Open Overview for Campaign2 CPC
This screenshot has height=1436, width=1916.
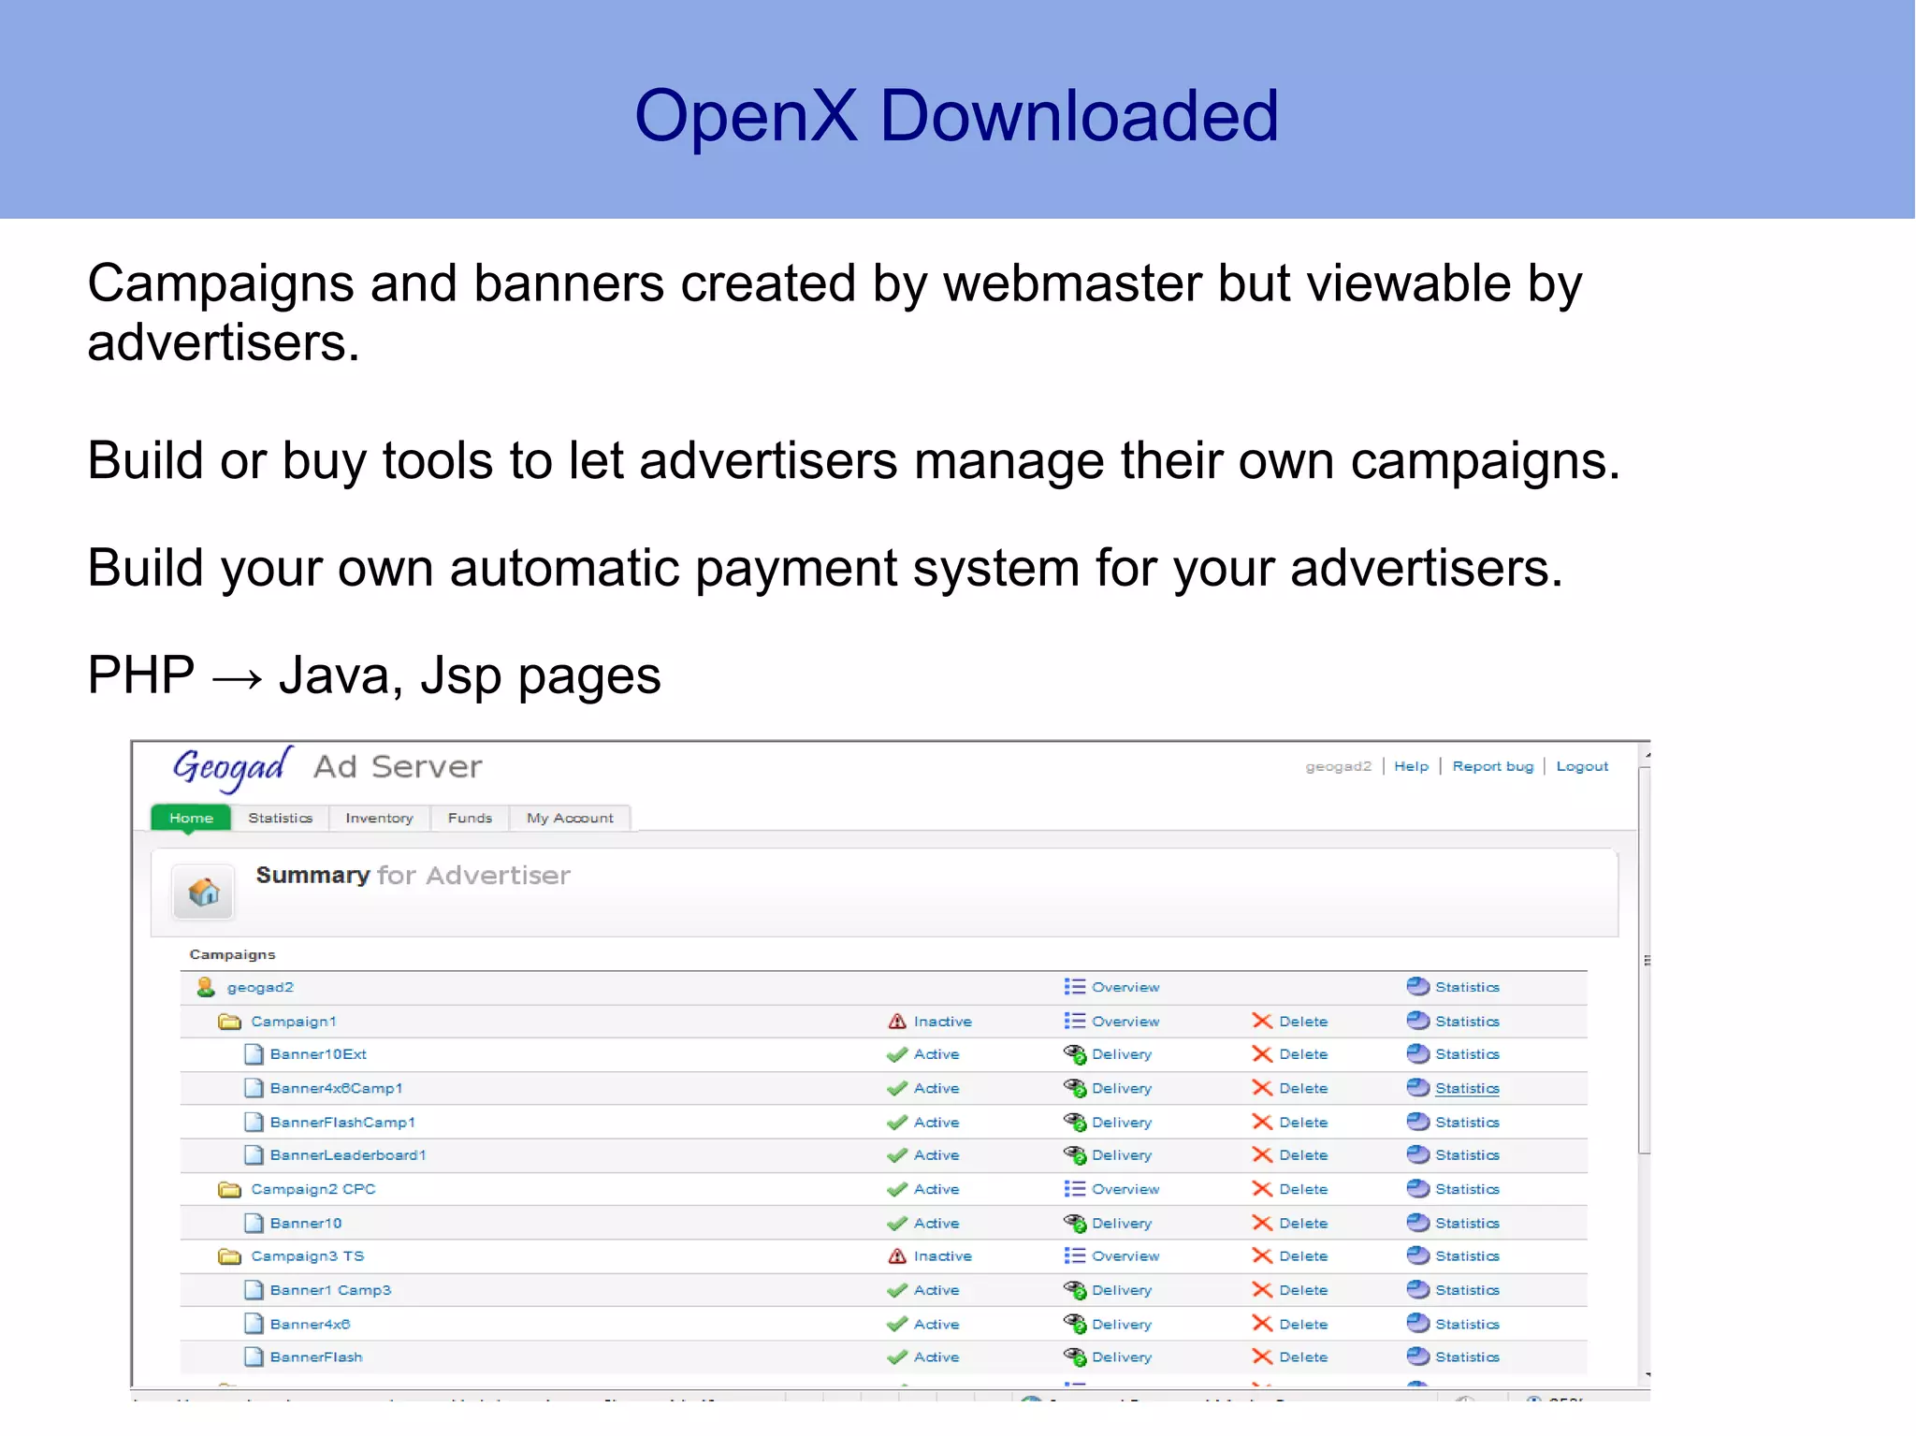pos(1125,1189)
